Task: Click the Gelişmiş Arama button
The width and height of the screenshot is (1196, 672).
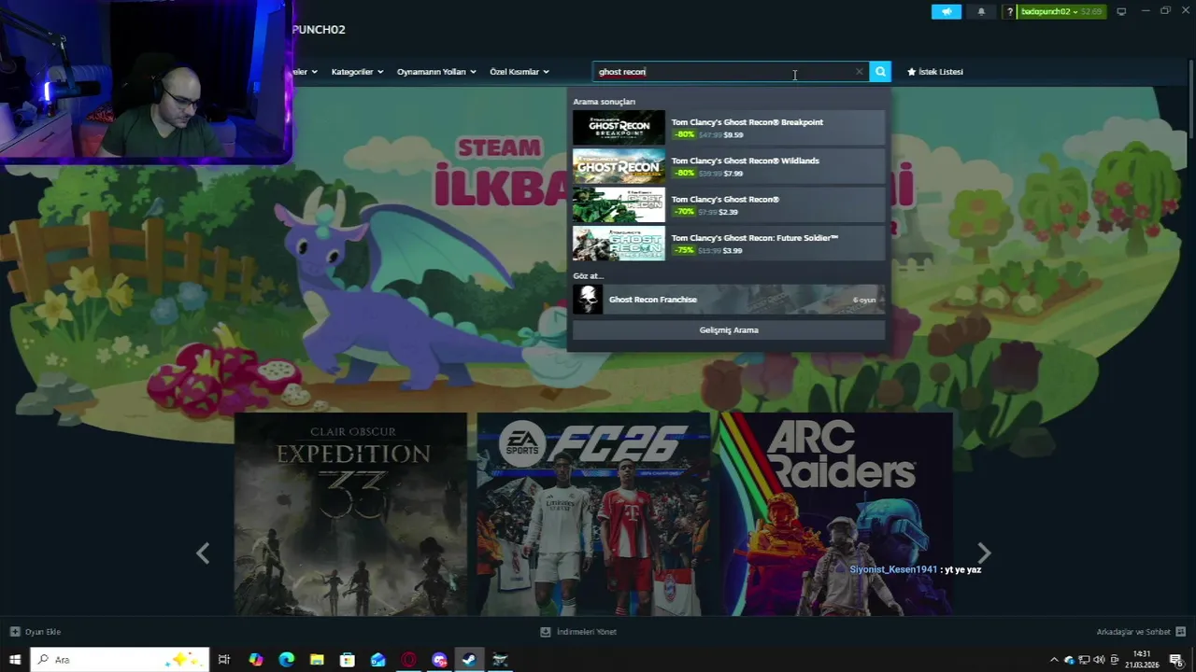Action: pos(729,330)
